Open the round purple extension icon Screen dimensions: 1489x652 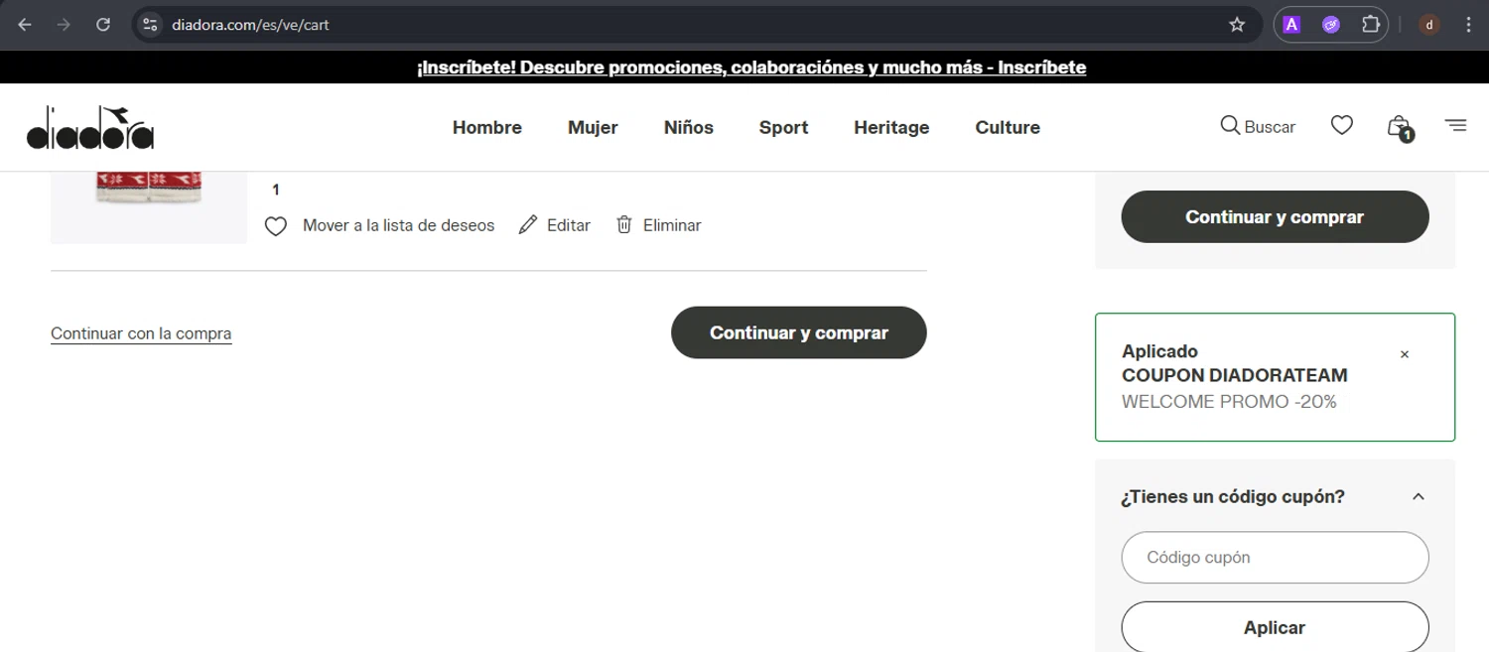click(x=1331, y=25)
